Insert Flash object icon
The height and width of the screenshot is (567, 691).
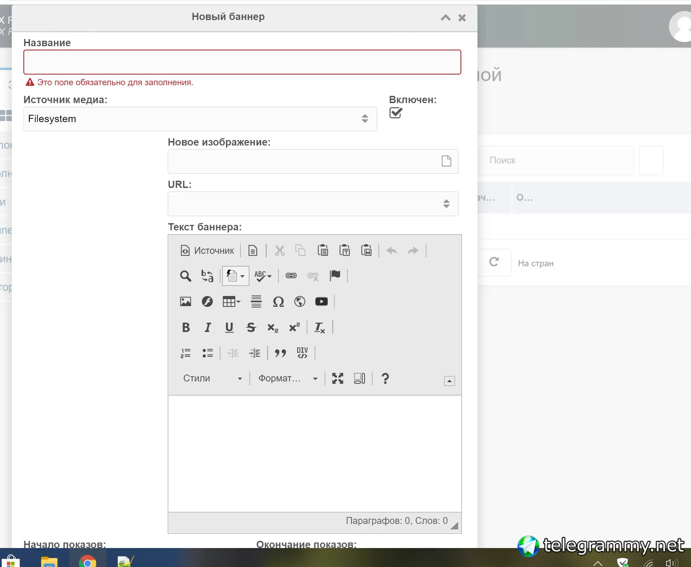point(207,302)
